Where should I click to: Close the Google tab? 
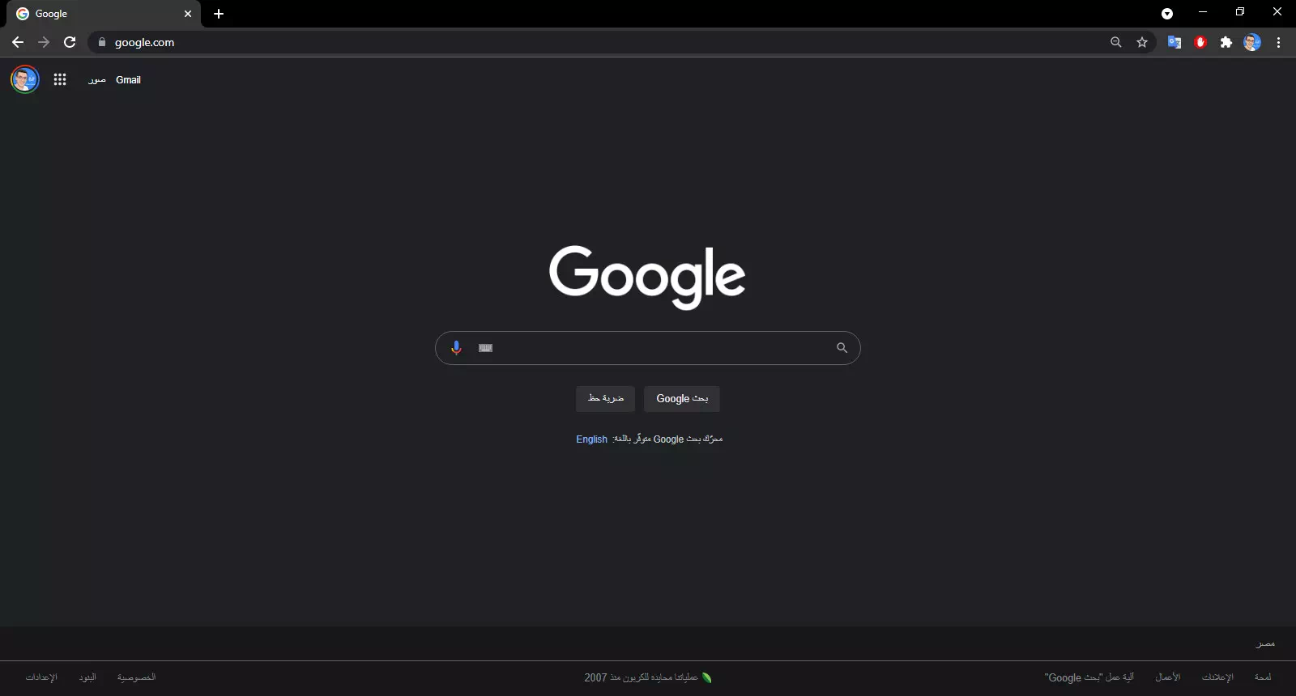pos(188,14)
